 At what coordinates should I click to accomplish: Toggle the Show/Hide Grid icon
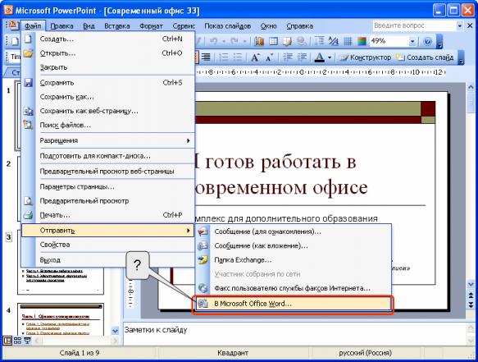pyautogui.click(x=348, y=41)
